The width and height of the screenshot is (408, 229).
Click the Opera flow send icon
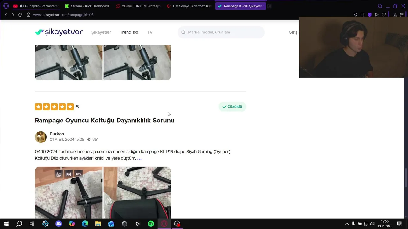point(377,15)
